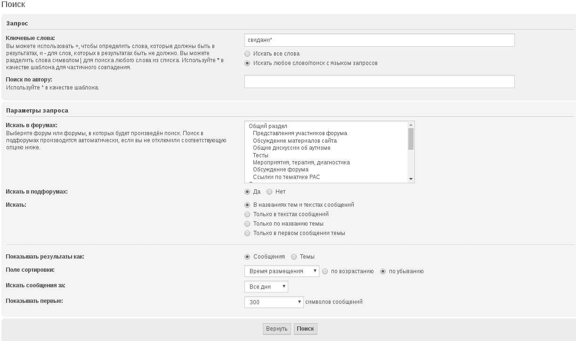Select 'Общий раздел' in forum list
This screenshot has width=576, height=341.
[x=268, y=126]
